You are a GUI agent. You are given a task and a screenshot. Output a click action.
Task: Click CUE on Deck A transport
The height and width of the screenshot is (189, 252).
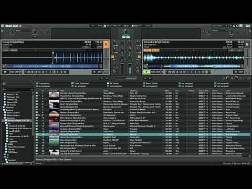click(12, 72)
